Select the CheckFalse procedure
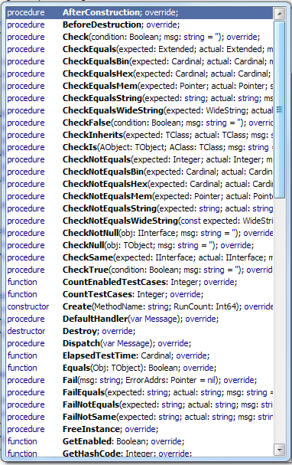292x465 pixels. 139,123
